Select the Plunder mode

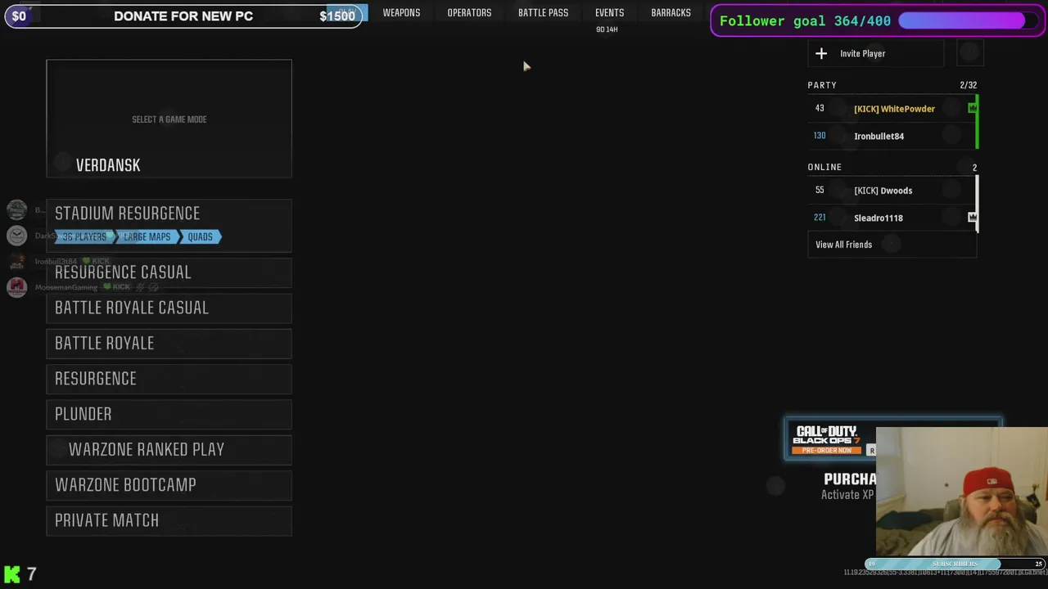click(x=169, y=414)
